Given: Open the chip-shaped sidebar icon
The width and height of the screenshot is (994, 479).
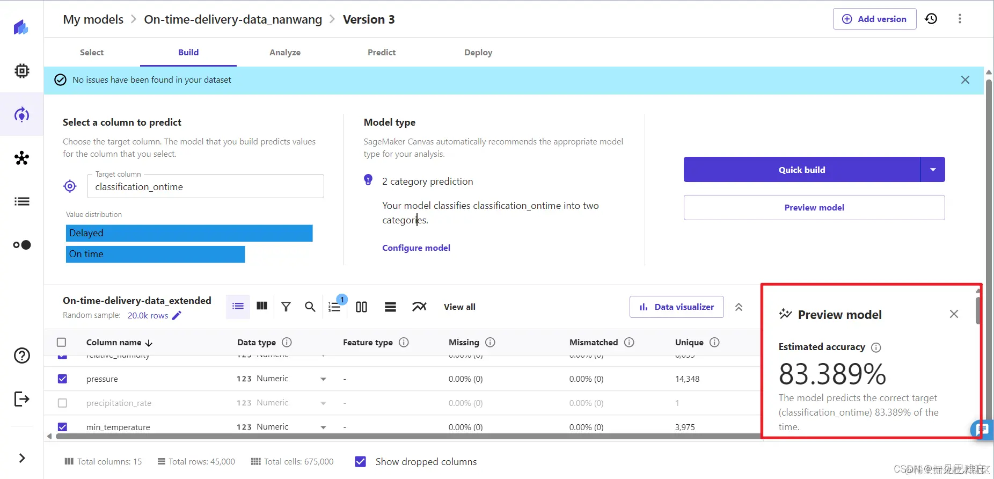Looking at the screenshot, I should tap(21, 71).
